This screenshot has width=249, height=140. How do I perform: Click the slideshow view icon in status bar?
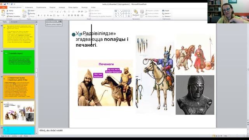tap(221, 136)
